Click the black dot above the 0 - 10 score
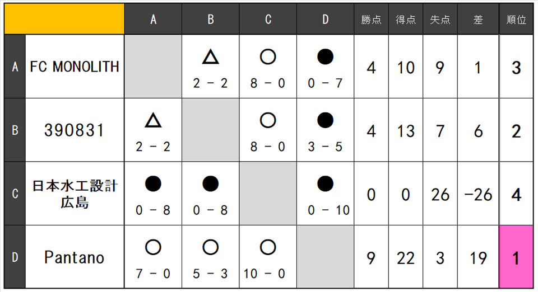The image size is (538, 292). click(325, 183)
